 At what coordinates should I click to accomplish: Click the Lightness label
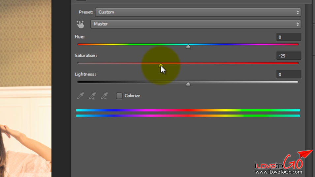[x=85, y=74]
